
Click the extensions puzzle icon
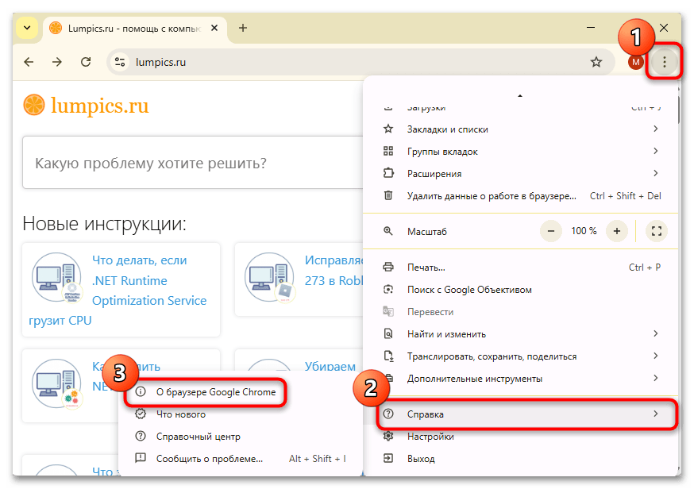pyautogui.click(x=388, y=173)
